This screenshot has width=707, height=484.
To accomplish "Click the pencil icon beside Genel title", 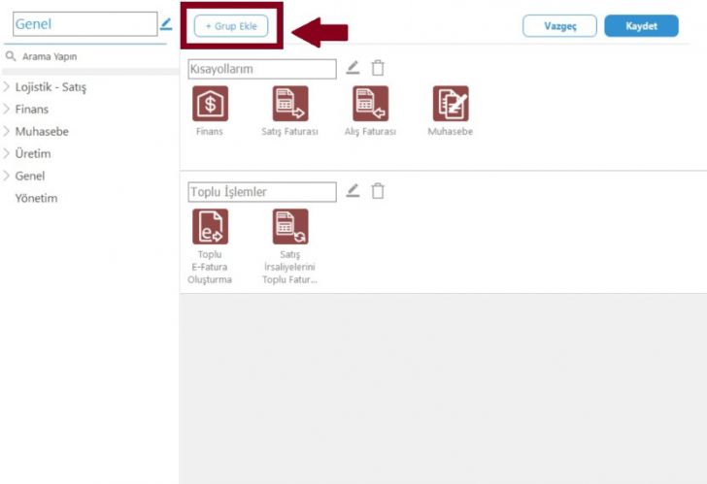I will pyautogui.click(x=166, y=24).
